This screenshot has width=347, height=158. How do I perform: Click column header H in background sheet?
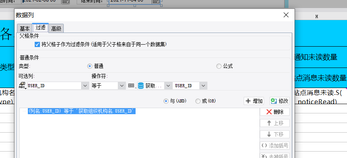(x=317, y=16)
